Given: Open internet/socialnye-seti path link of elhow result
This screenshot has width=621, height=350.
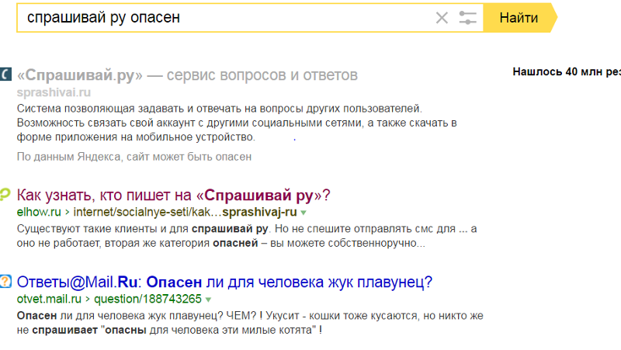Looking at the screenshot, I should [x=185, y=212].
